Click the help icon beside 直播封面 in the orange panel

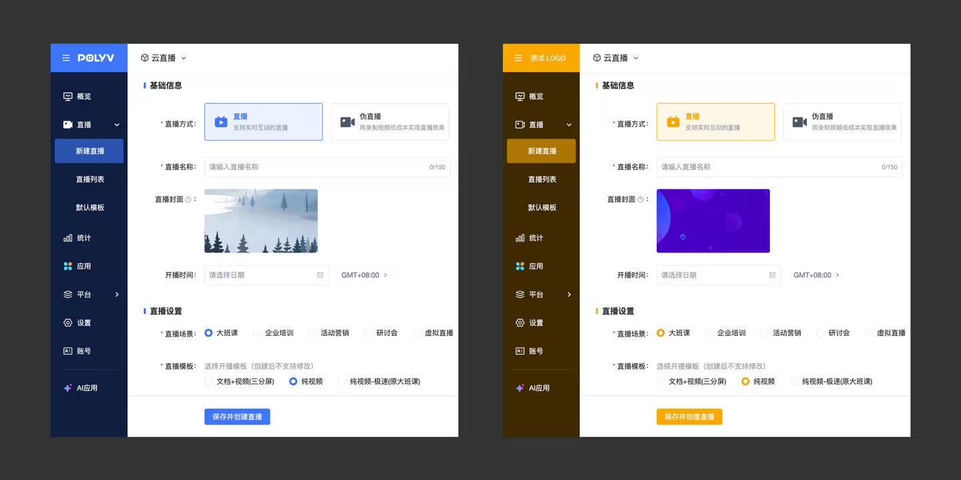click(641, 199)
